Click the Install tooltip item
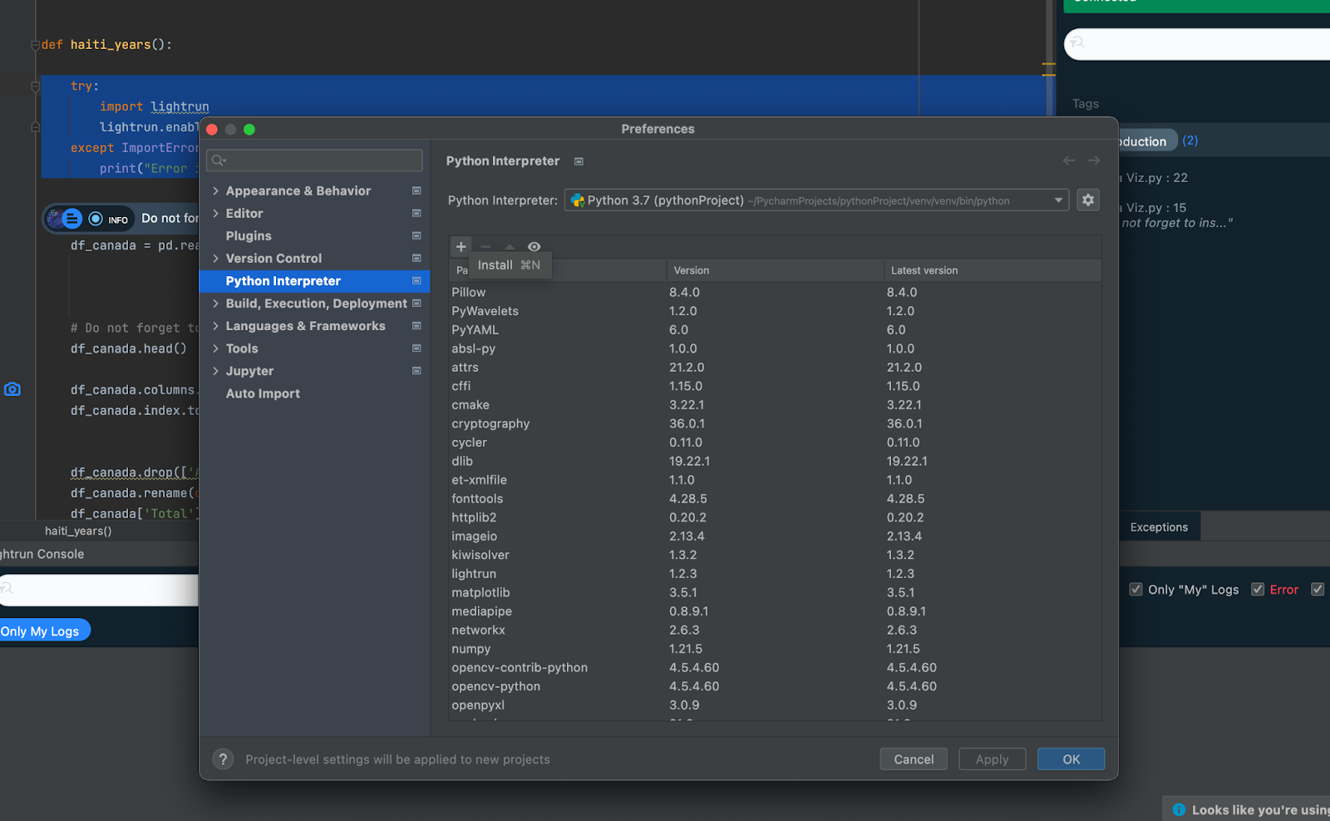This screenshot has width=1330, height=821. [509, 265]
